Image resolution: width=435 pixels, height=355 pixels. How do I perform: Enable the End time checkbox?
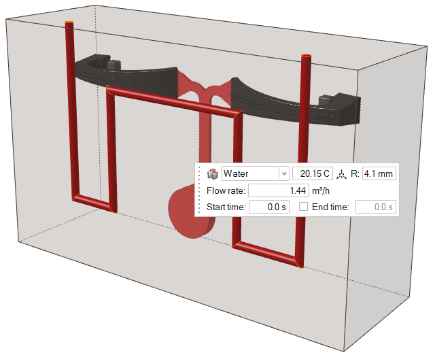(304, 207)
